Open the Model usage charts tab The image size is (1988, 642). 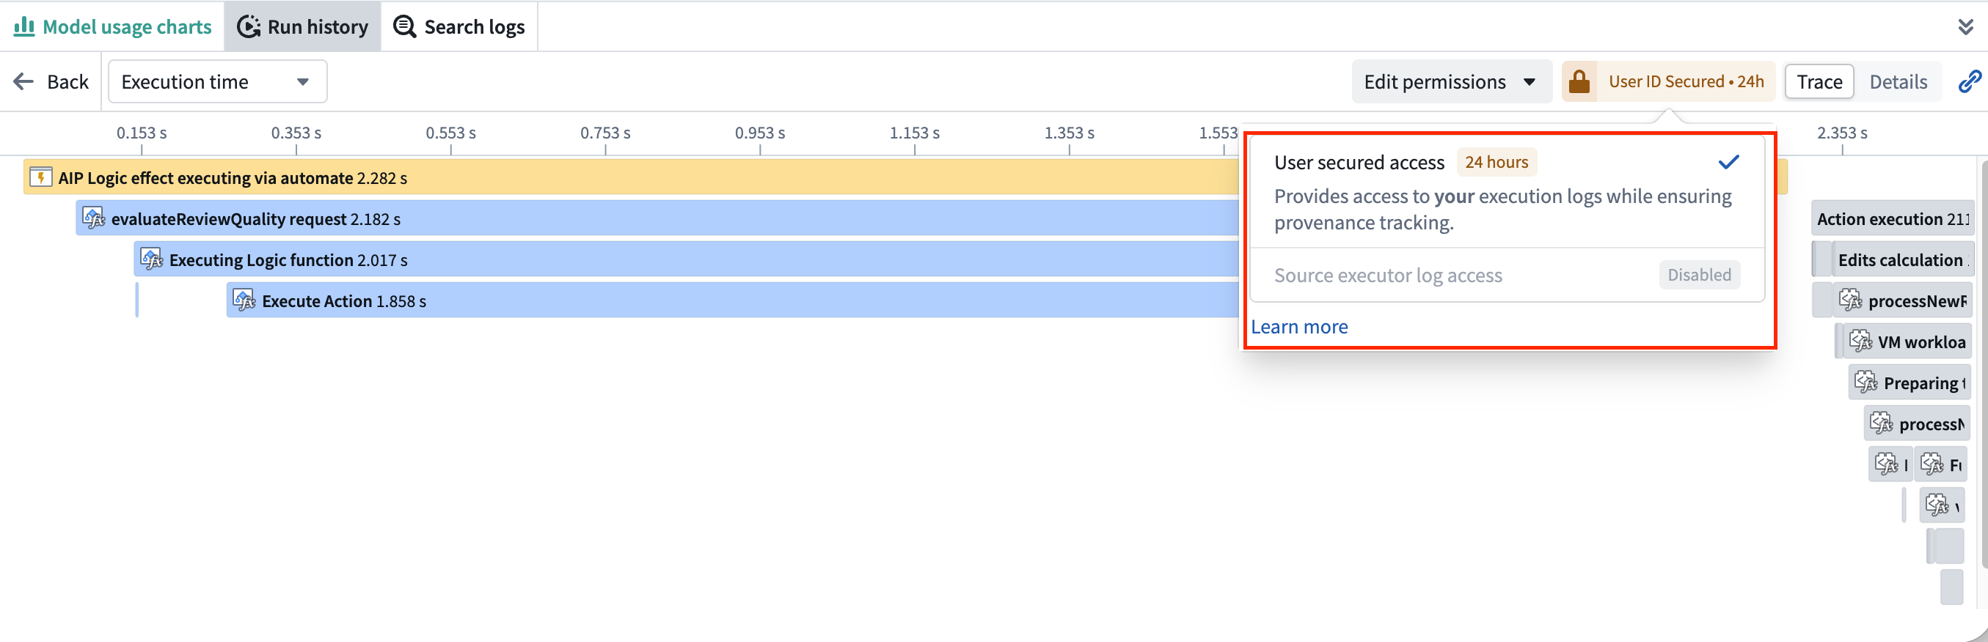tap(113, 27)
